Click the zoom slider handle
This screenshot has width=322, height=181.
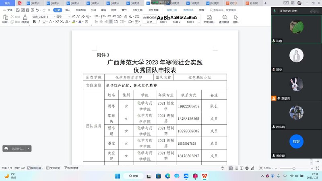[294, 168]
